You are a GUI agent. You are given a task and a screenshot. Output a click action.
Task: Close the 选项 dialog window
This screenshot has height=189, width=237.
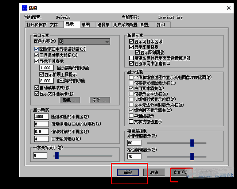point(229,8)
